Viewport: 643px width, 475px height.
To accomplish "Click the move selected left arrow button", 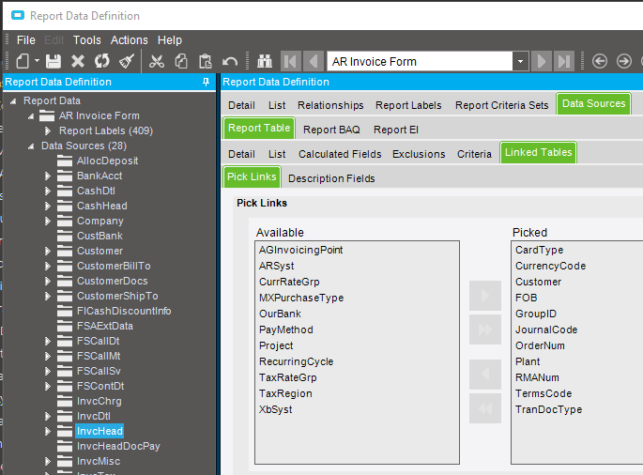I will pyautogui.click(x=485, y=375).
